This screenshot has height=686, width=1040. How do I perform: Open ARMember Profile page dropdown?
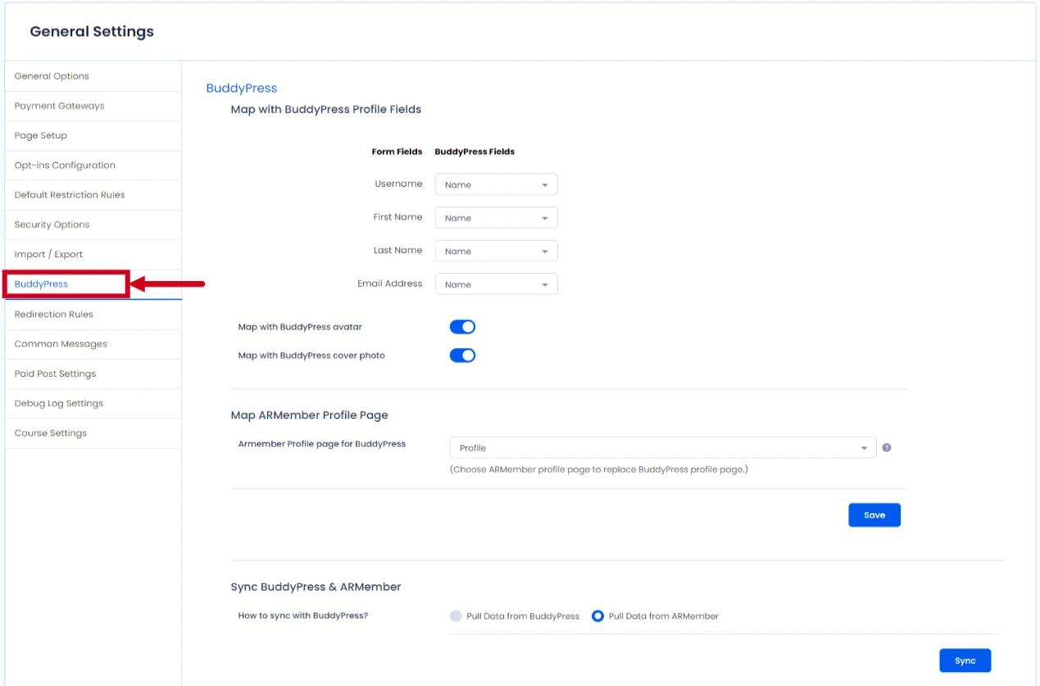tap(663, 447)
